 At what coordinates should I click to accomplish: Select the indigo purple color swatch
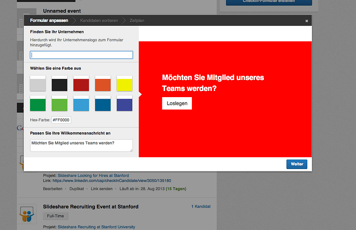click(125, 103)
